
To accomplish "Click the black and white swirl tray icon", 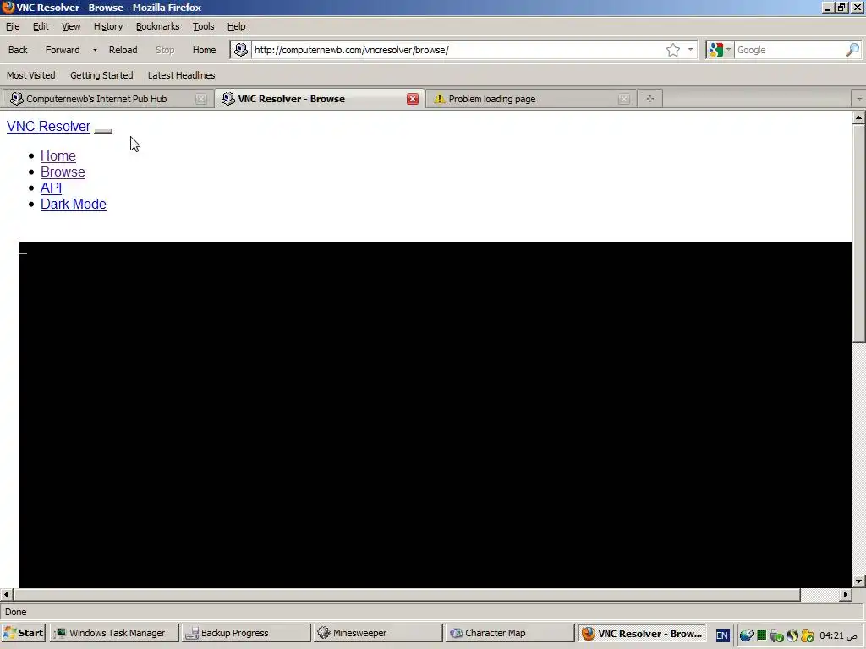I will coord(792,635).
